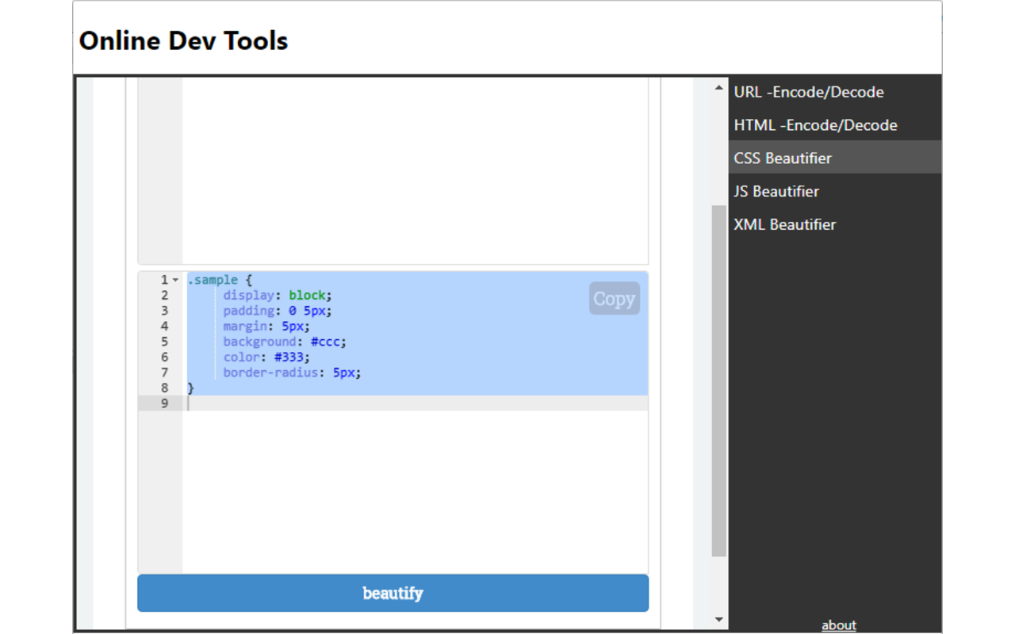The height and width of the screenshot is (634, 1015).
Task: Click line number 7 in gutter
Action: pyautogui.click(x=165, y=372)
